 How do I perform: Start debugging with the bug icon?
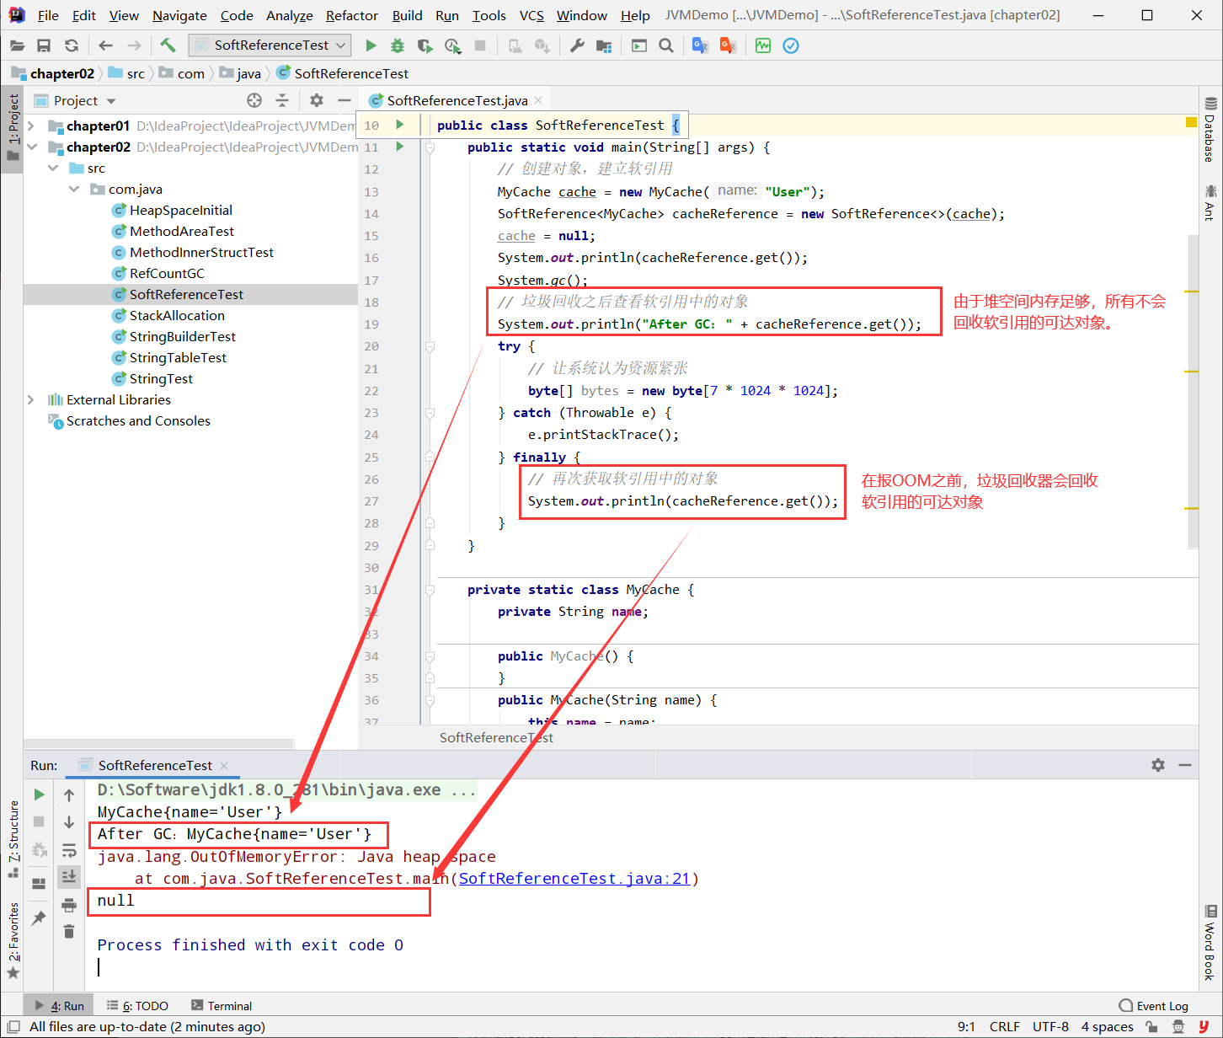(398, 45)
